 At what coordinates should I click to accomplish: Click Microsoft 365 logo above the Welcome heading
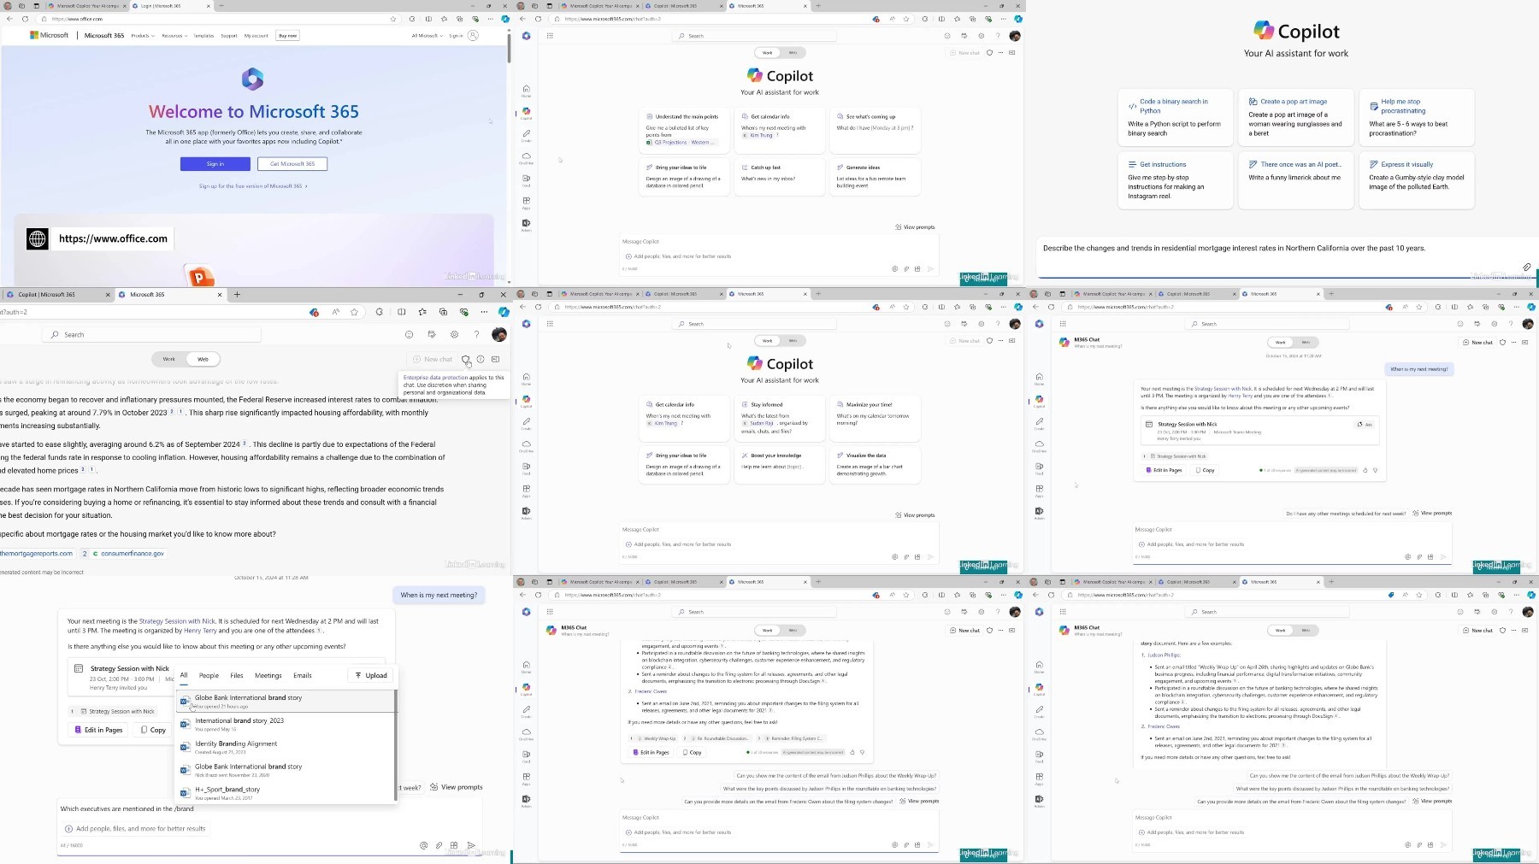click(252, 79)
